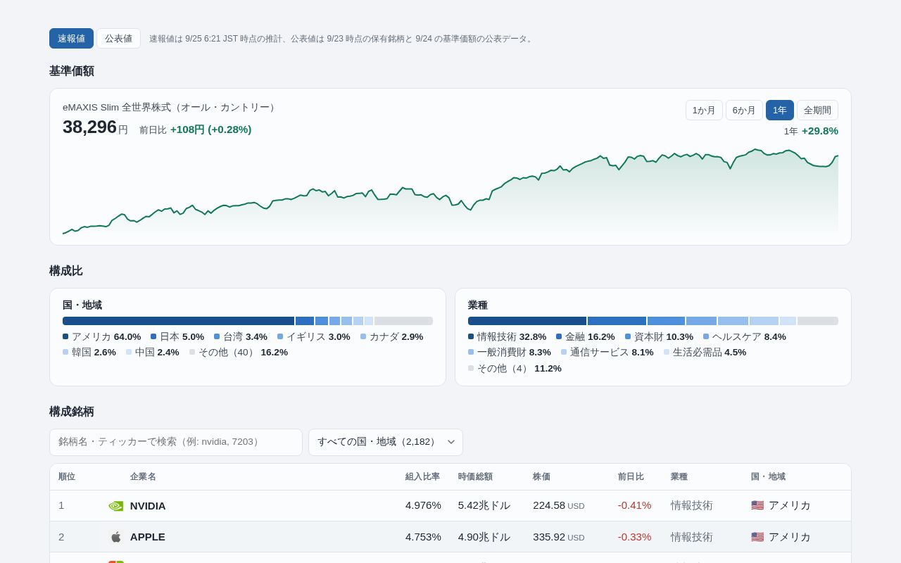This screenshot has height=563, width=901.
Task: Switch to 速報値 view
Action: click(71, 39)
